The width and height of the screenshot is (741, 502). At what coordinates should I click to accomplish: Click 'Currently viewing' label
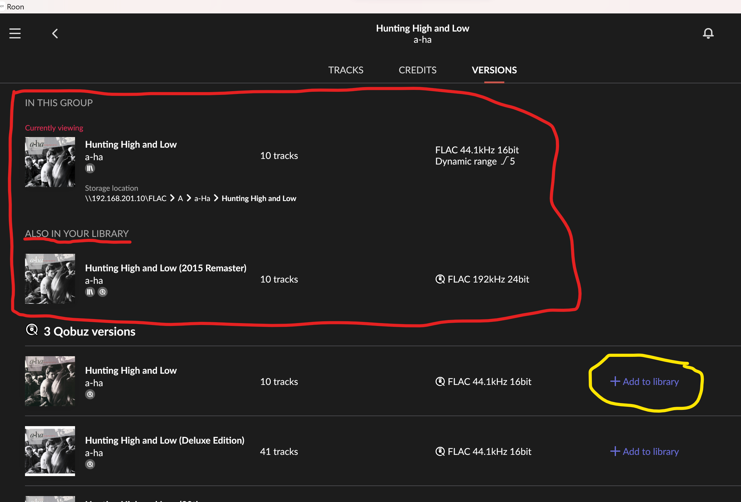(x=54, y=128)
